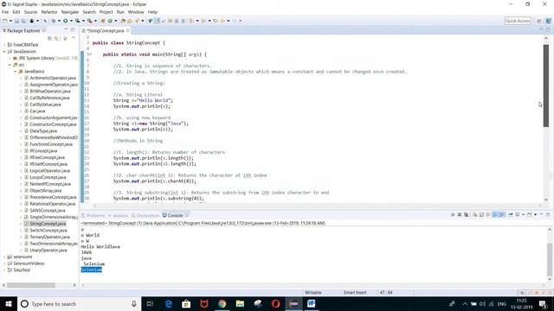The height and width of the screenshot is (311, 554).
Task: Collapse the JavaBasics package node
Action: 16,71
